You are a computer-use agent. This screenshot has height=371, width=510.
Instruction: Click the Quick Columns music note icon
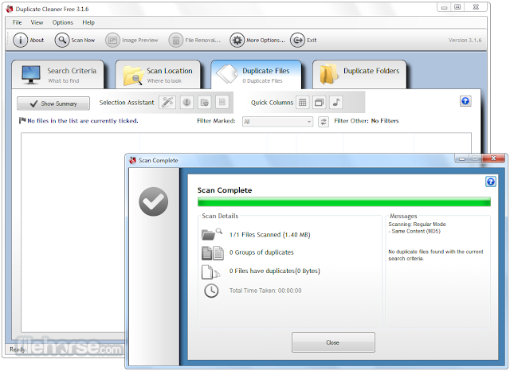pyautogui.click(x=336, y=103)
